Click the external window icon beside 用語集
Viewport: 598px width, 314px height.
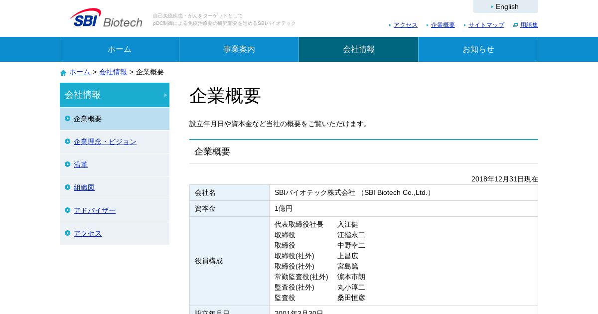point(516,25)
